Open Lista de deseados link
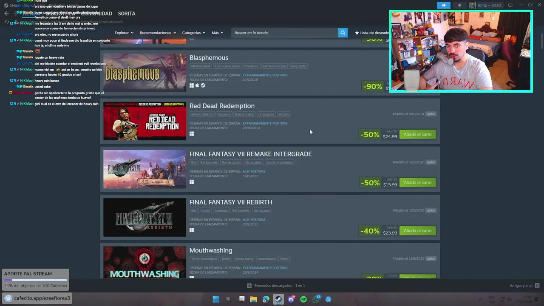Screen dimensions: 544x306 372,33
